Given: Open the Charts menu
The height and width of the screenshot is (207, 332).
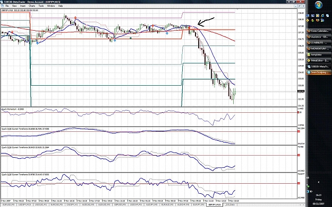Looking at the screenshot, I should click(32, 6).
